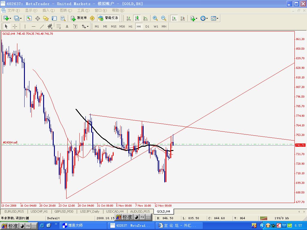Screen dimensions: 307x230
Task: Zoom in on the chart
Action: 155,18
